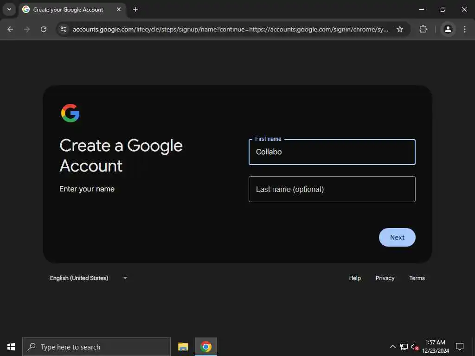Open the Windows Start menu
This screenshot has height=356, width=475.
click(x=11, y=347)
